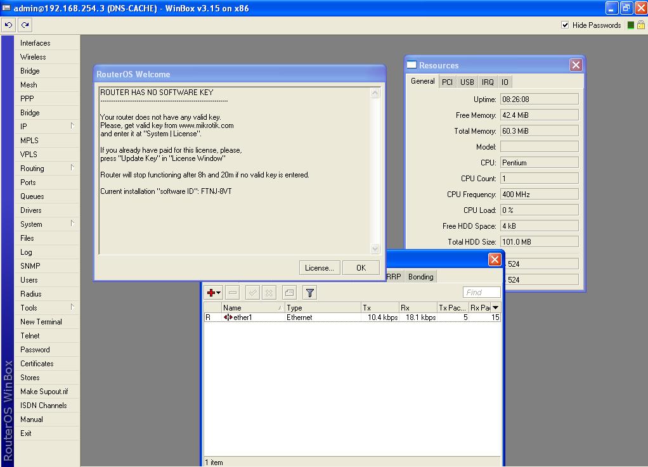Open the MPLS menu item

pos(47,141)
